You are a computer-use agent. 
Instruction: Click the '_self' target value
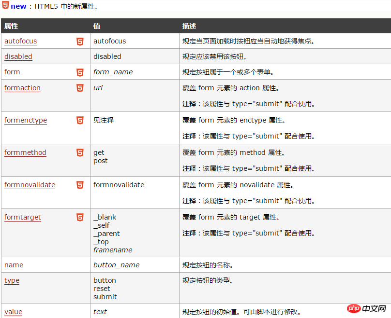point(102,225)
